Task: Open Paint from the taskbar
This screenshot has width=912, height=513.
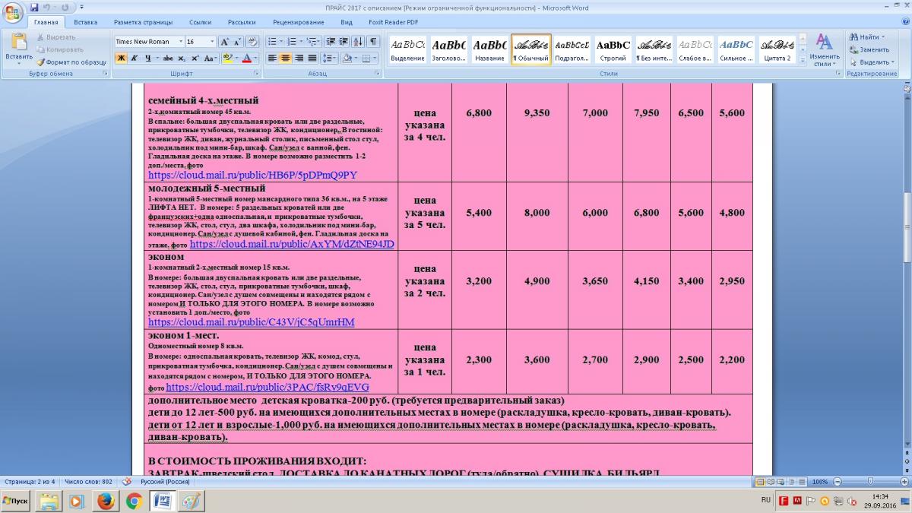Action: click(x=191, y=501)
